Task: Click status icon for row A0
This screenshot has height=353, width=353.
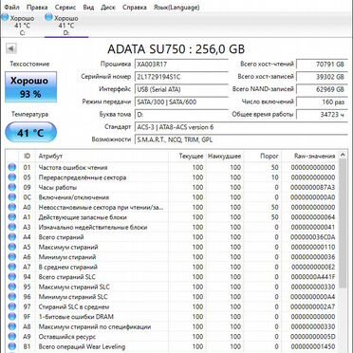Action: pyautogui.click(x=12, y=207)
